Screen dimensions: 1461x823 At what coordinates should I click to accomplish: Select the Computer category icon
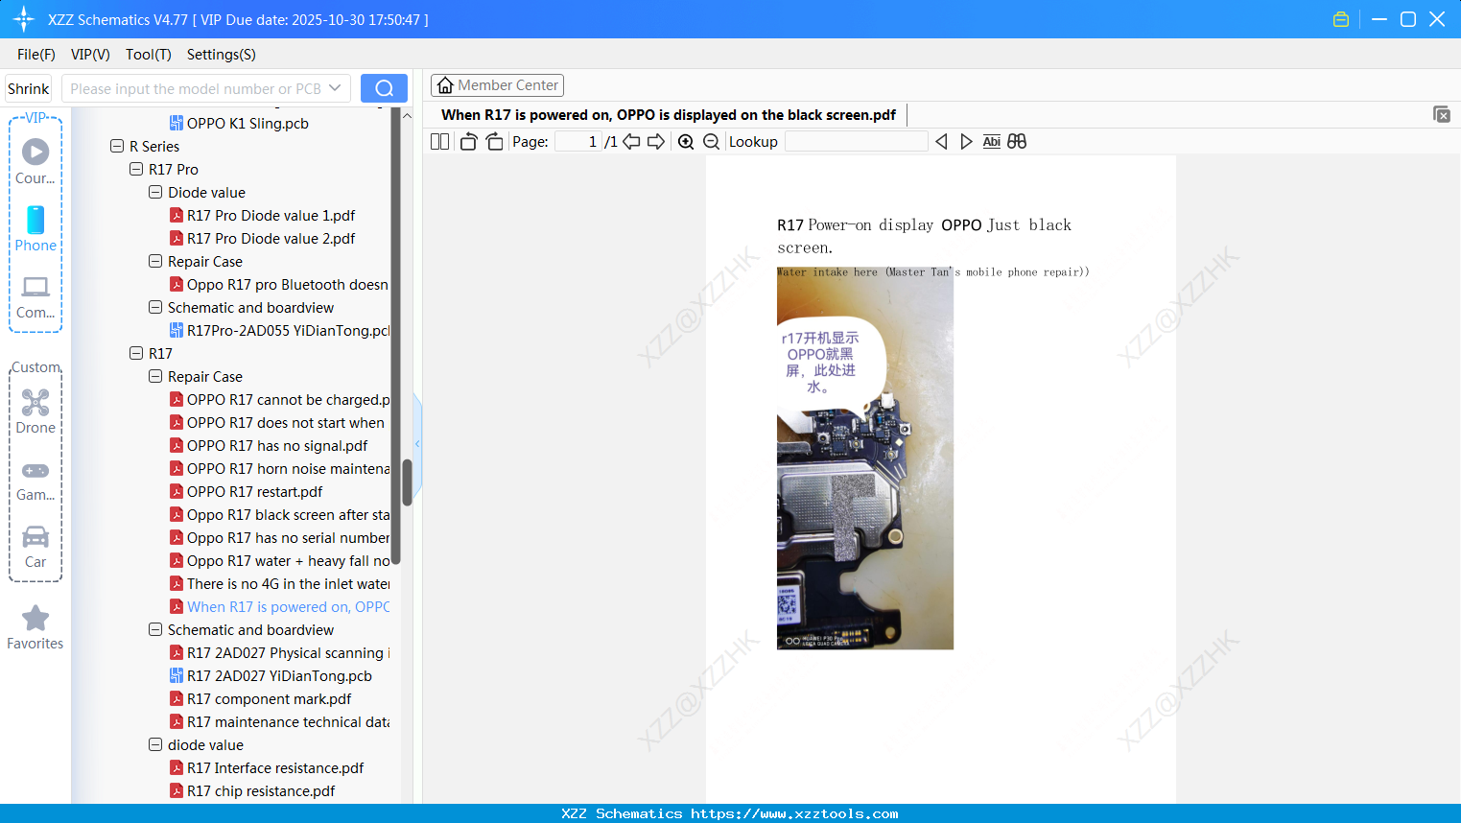point(35,296)
